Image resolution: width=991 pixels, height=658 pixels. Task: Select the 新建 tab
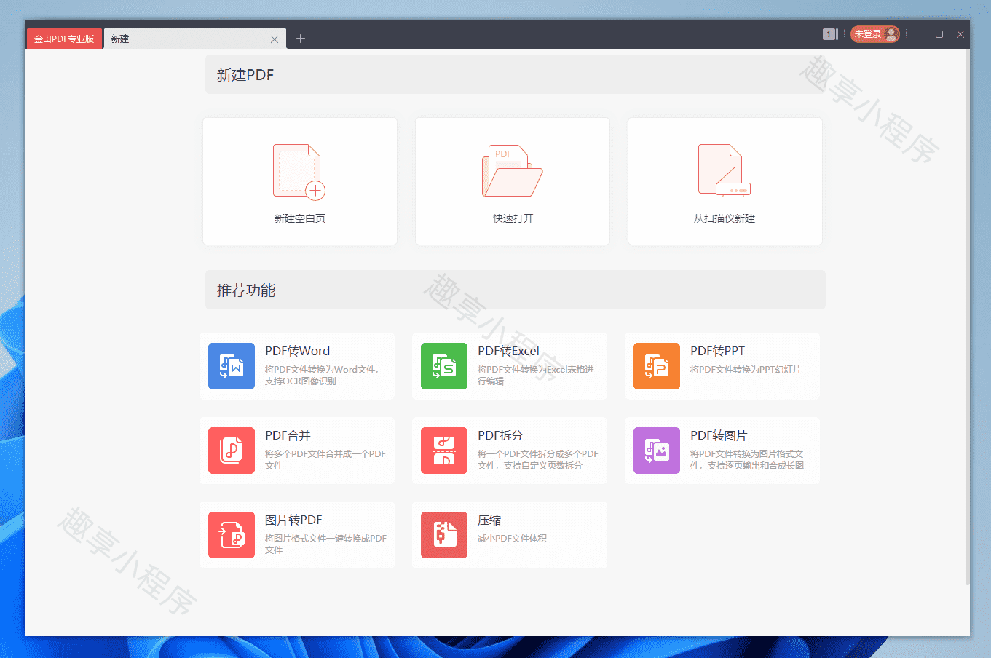click(x=194, y=39)
